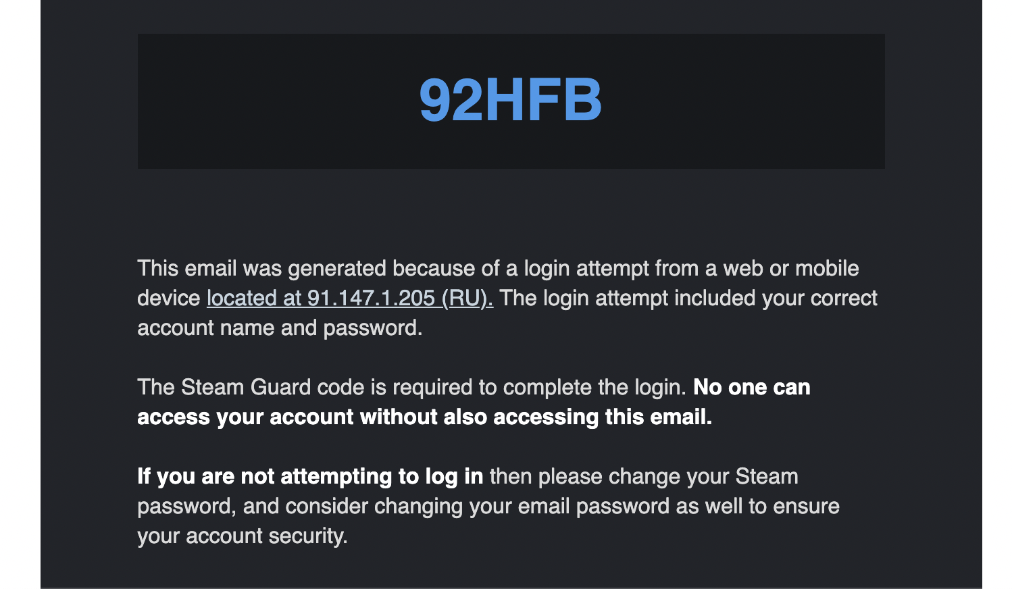Screen dimensions: 1012x589
Task: Click the words "This email was generated because"
Action: (262, 268)
